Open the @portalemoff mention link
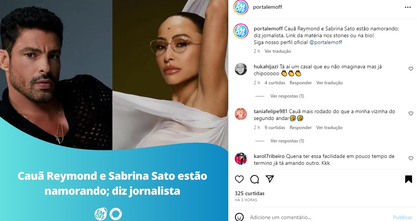417x221 pixels. click(x=326, y=42)
